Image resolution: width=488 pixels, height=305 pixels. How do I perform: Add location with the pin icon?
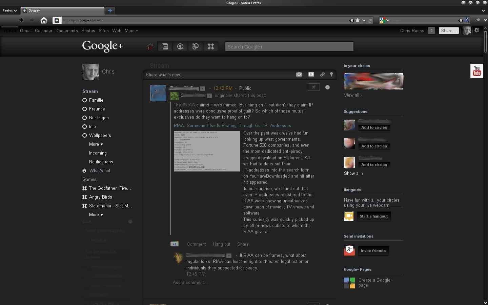(331, 74)
